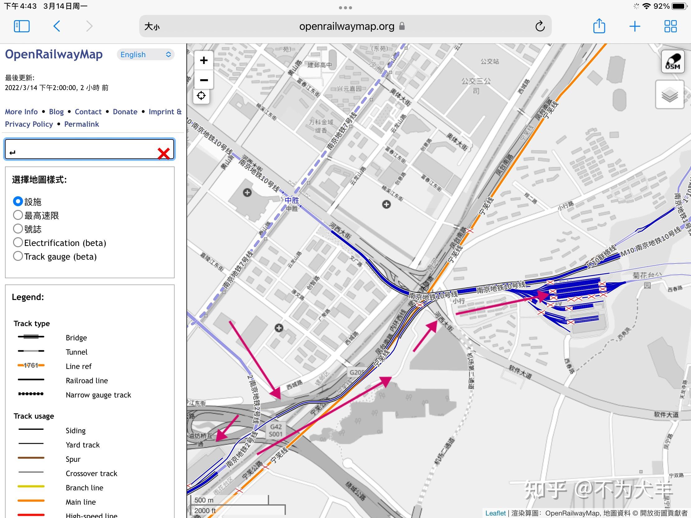Clear search with the red X
The image size is (691, 518).
coord(163,153)
